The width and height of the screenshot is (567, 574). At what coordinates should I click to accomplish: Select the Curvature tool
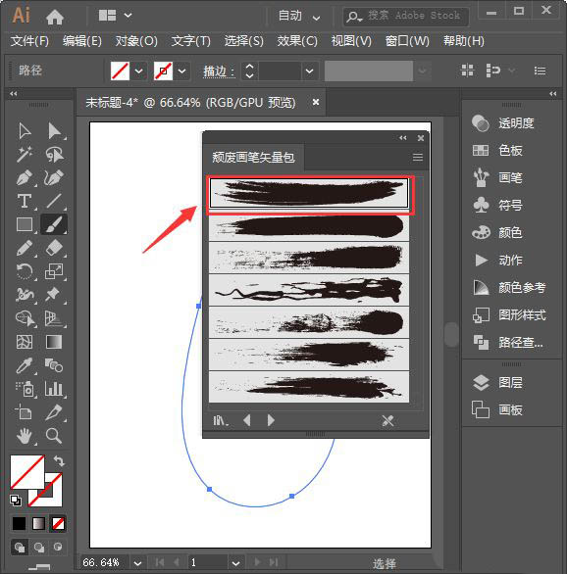[x=54, y=177]
